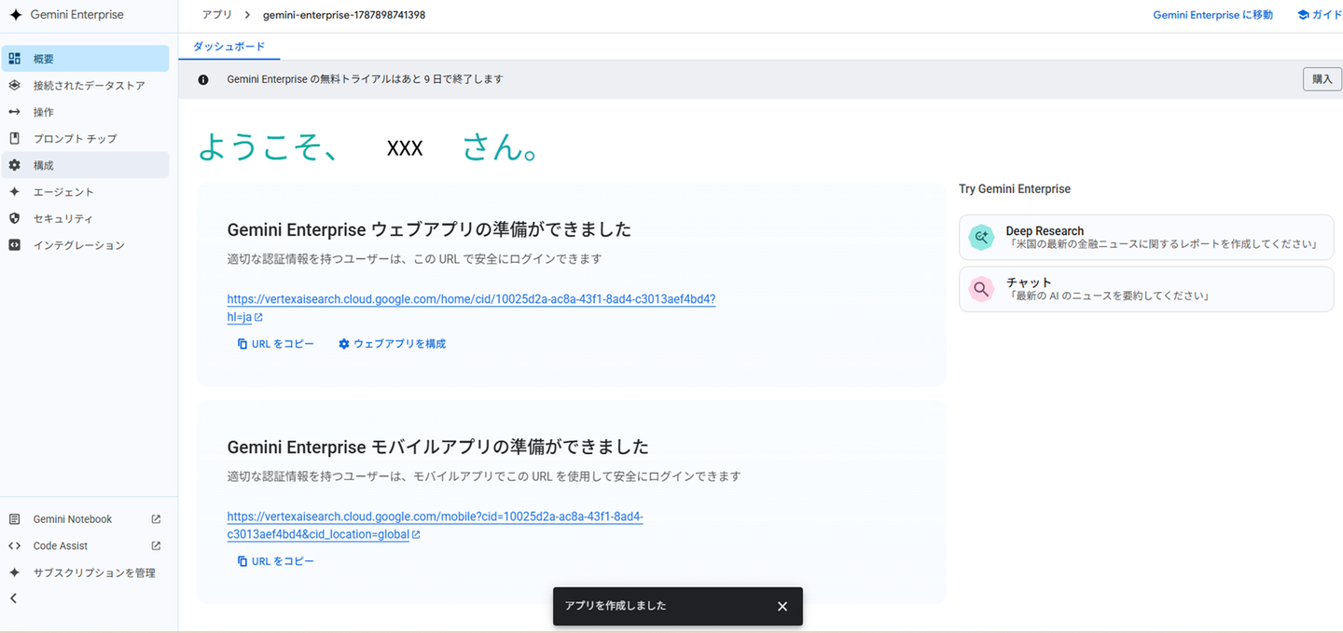
Task: Click the Try Gemini Enterprise heading
Action: [1015, 188]
